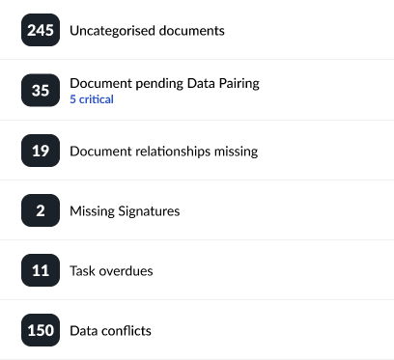Pick the Data conflicts list row

point(197,330)
